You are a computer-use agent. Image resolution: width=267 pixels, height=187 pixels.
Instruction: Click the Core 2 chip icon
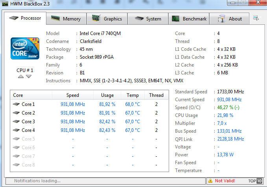point(16,113)
